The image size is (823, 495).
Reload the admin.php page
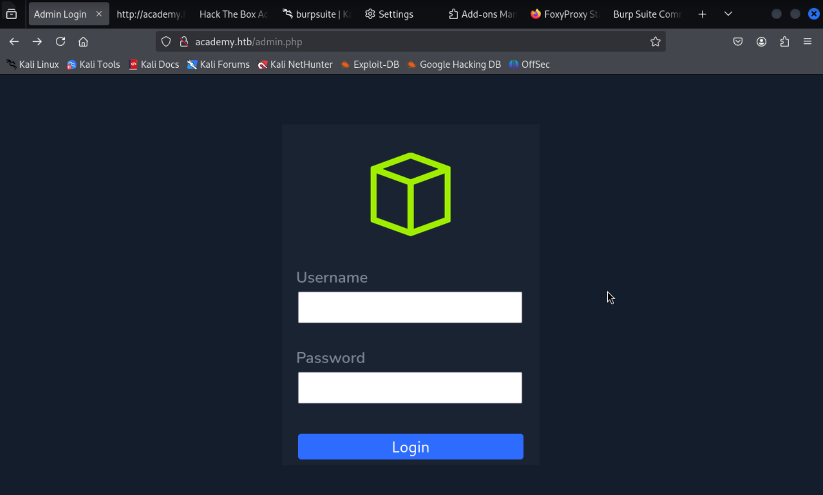(x=60, y=42)
